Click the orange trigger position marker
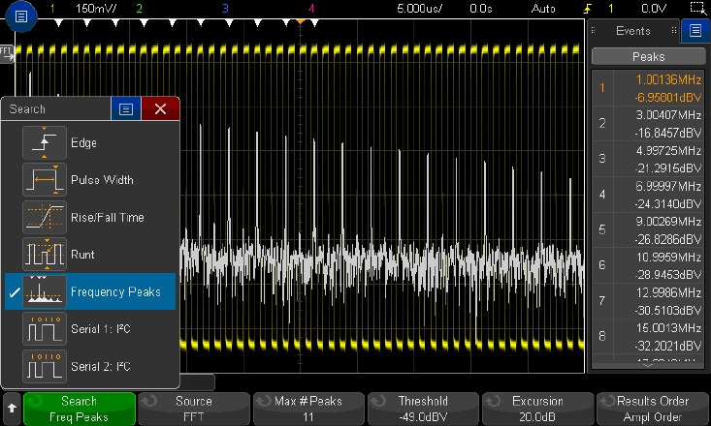711x426 pixels. point(300,21)
